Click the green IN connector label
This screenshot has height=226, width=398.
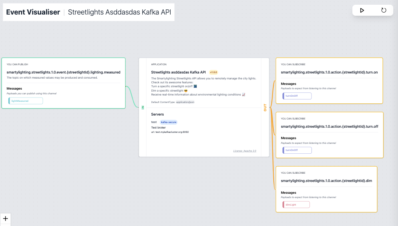143,107
